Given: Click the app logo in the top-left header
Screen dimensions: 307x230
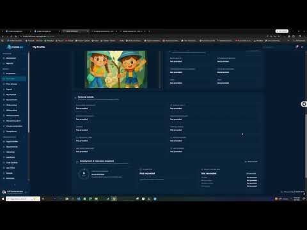Looking at the screenshot, I should pos(15,47).
